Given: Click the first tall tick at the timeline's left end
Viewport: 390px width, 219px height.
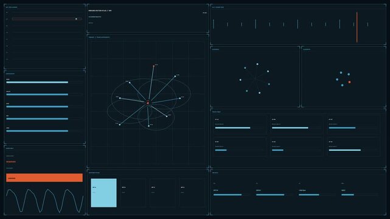Looking at the screenshot, I should [214, 24].
